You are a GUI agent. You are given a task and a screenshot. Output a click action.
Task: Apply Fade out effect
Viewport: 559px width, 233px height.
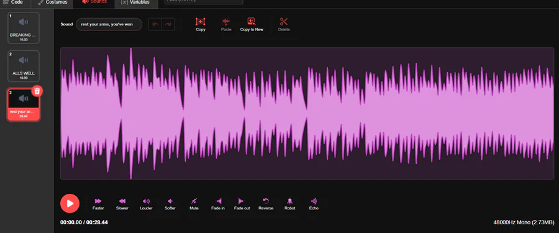(242, 201)
